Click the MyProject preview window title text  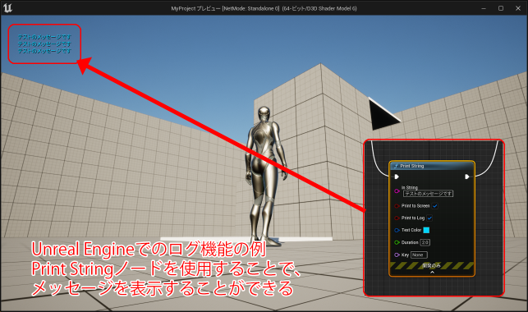tap(264, 8)
